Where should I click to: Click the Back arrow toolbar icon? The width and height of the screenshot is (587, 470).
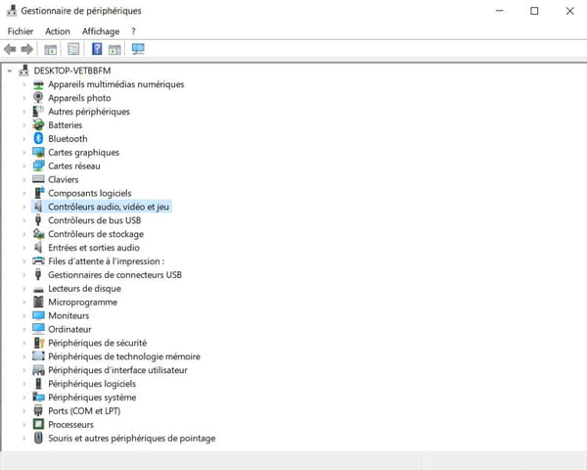click(10, 49)
